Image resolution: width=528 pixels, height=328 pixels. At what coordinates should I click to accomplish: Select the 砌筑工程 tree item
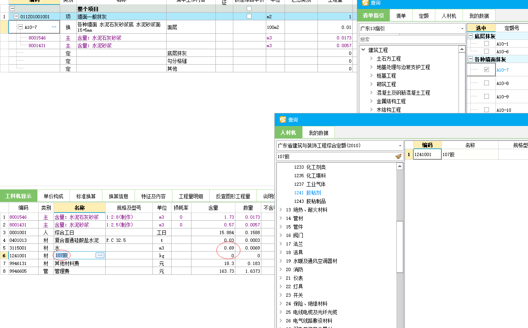[386, 84]
